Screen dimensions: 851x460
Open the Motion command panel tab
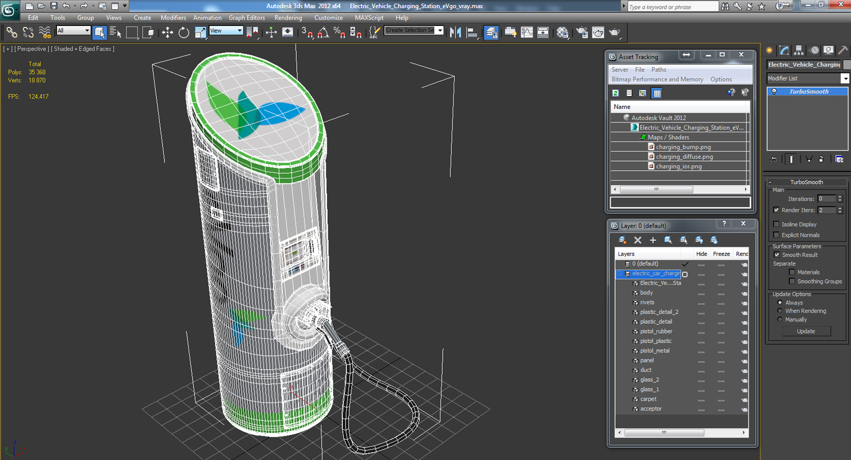[814, 51]
